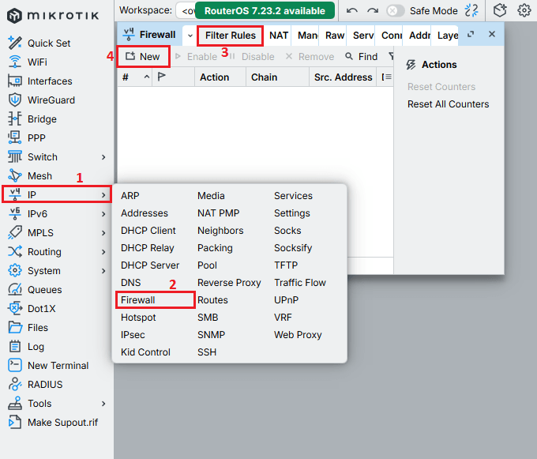Screen dimensions: 537x459
Task: Sort by the Src. Address column header
Action: [x=343, y=77]
